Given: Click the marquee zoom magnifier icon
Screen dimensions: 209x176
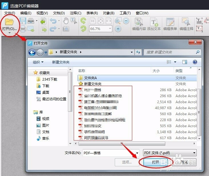Looking at the screenshot, I should [x=118, y=21].
